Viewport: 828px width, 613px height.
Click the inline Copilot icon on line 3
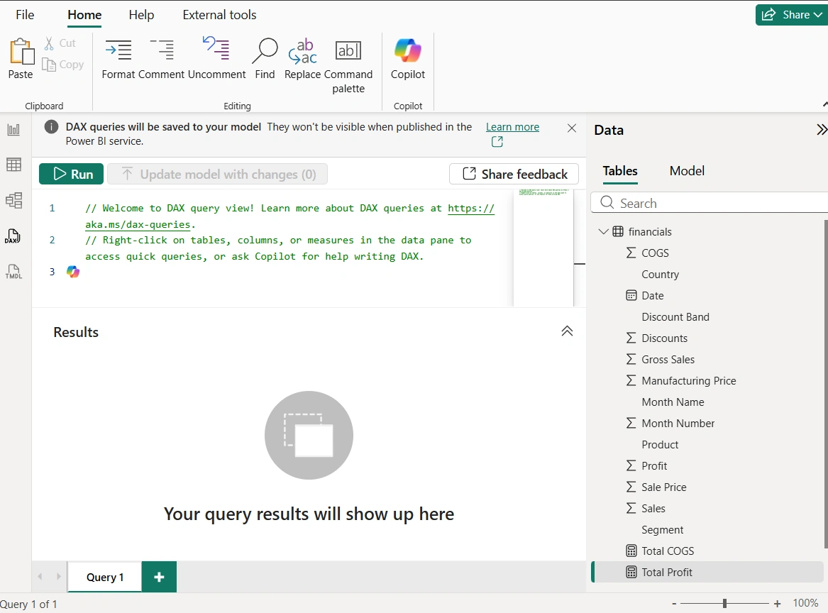click(73, 272)
